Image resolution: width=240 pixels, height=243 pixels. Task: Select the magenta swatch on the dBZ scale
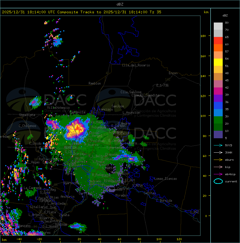click(218, 91)
